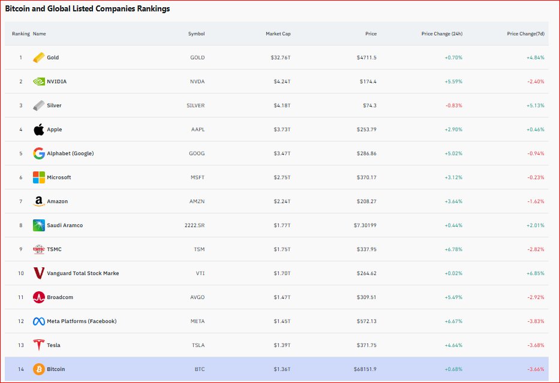Open the TSMC name link
The width and height of the screenshot is (560, 383).
(x=55, y=249)
